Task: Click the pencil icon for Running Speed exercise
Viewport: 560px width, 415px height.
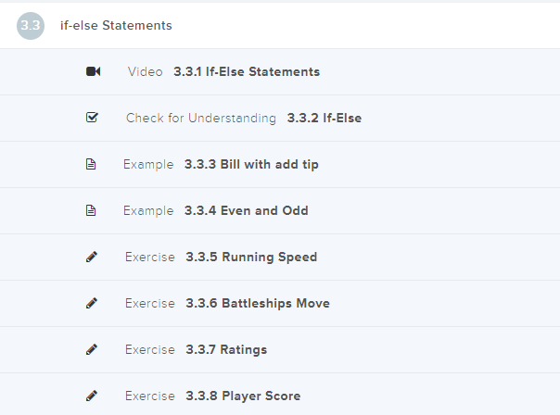Action: click(92, 258)
